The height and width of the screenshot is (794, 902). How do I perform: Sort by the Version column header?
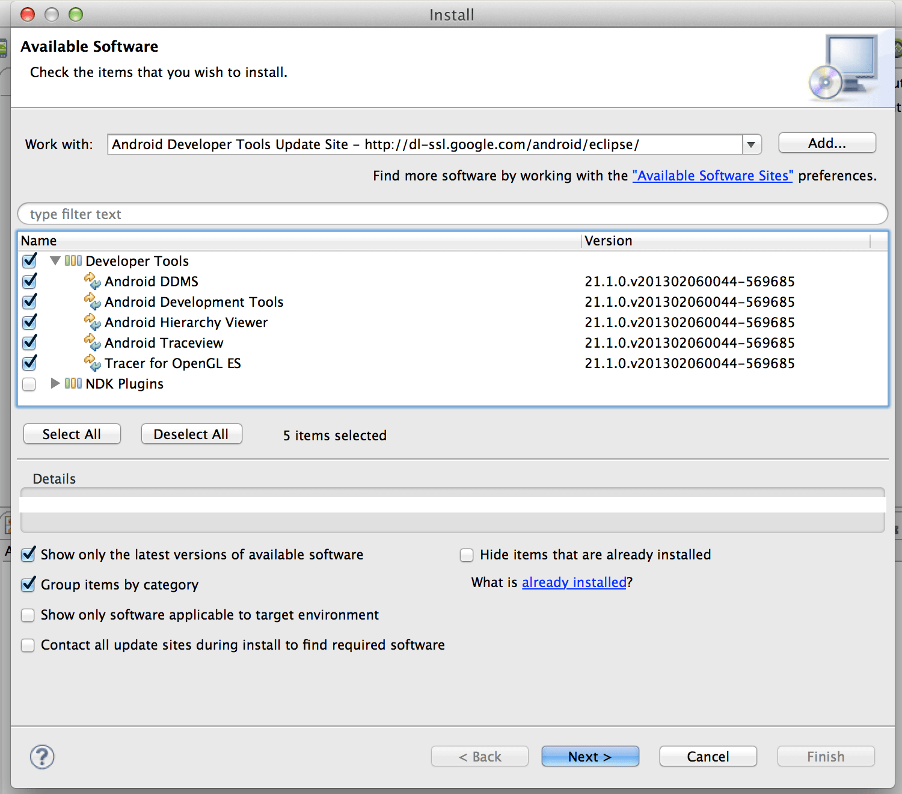(608, 240)
